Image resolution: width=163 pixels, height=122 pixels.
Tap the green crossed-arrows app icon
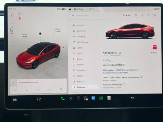(71, 99)
